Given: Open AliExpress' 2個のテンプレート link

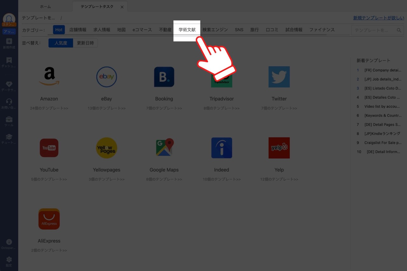Looking at the screenshot, I should (49, 251).
